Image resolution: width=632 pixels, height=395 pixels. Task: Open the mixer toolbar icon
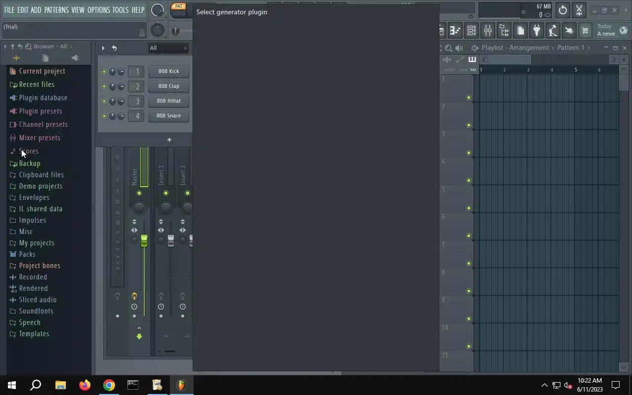(x=488, y=31)
